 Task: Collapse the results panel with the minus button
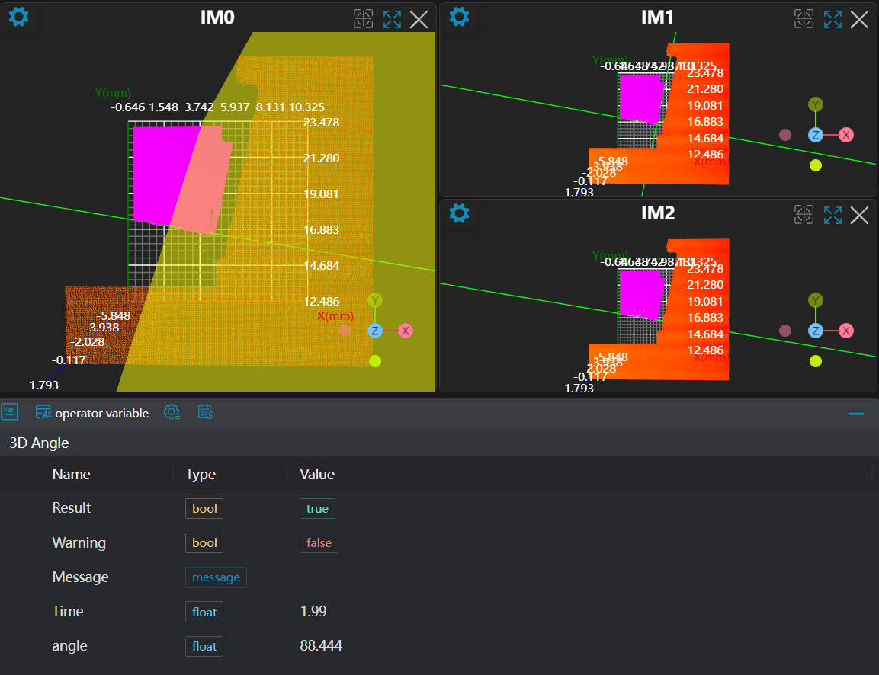point(856,413)
